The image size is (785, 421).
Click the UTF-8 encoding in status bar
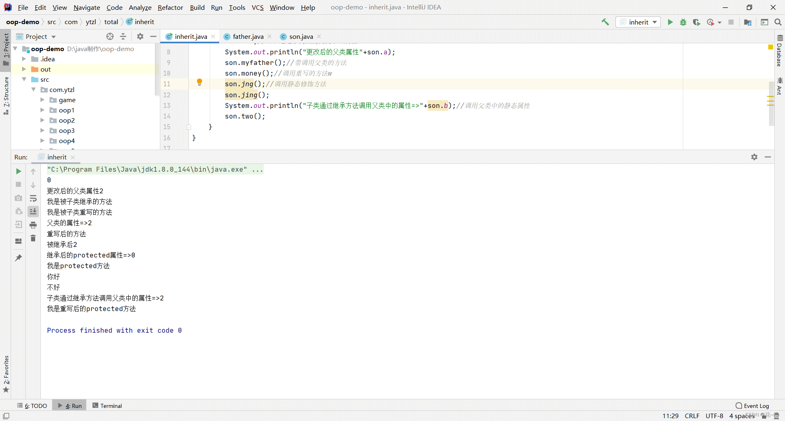[x=714, y=416]
